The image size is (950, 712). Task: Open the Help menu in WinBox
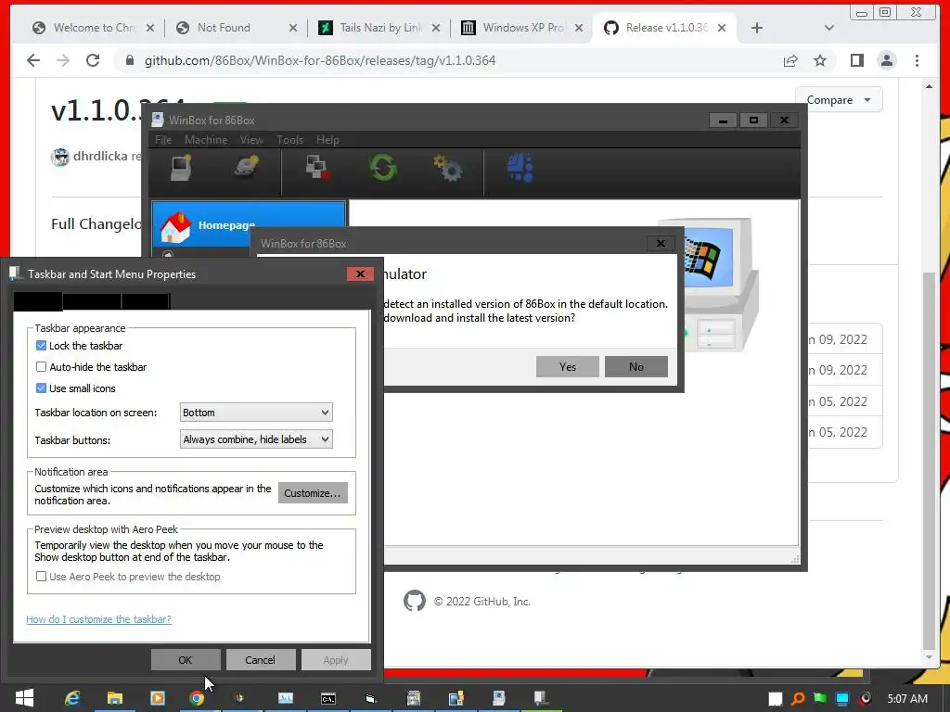[x=327, y=140]
